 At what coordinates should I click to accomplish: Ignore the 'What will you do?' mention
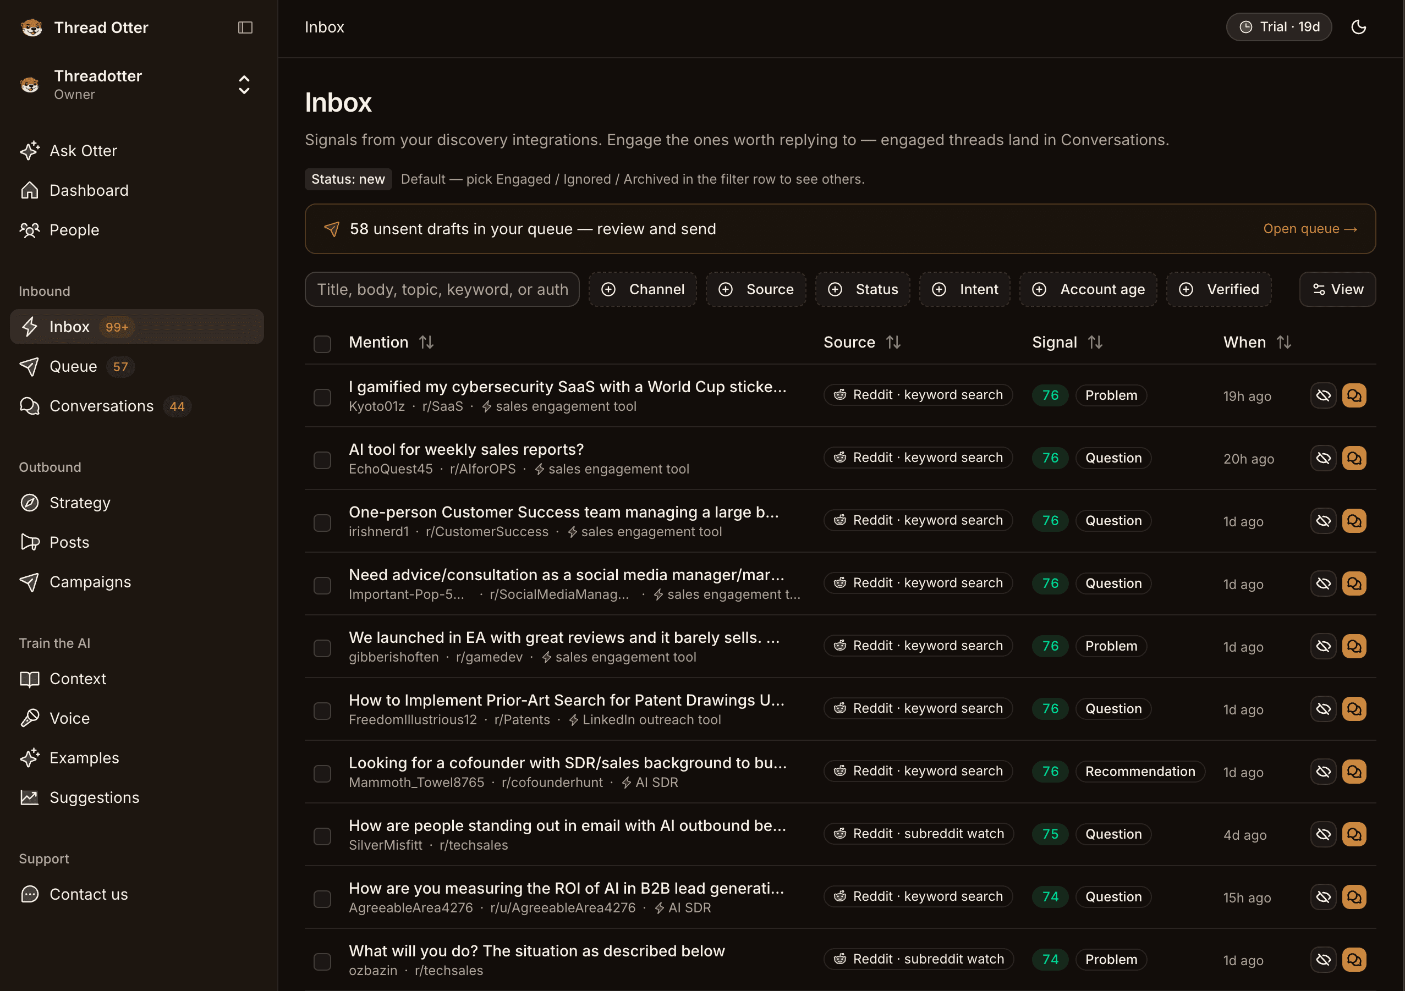(1323, 960)
